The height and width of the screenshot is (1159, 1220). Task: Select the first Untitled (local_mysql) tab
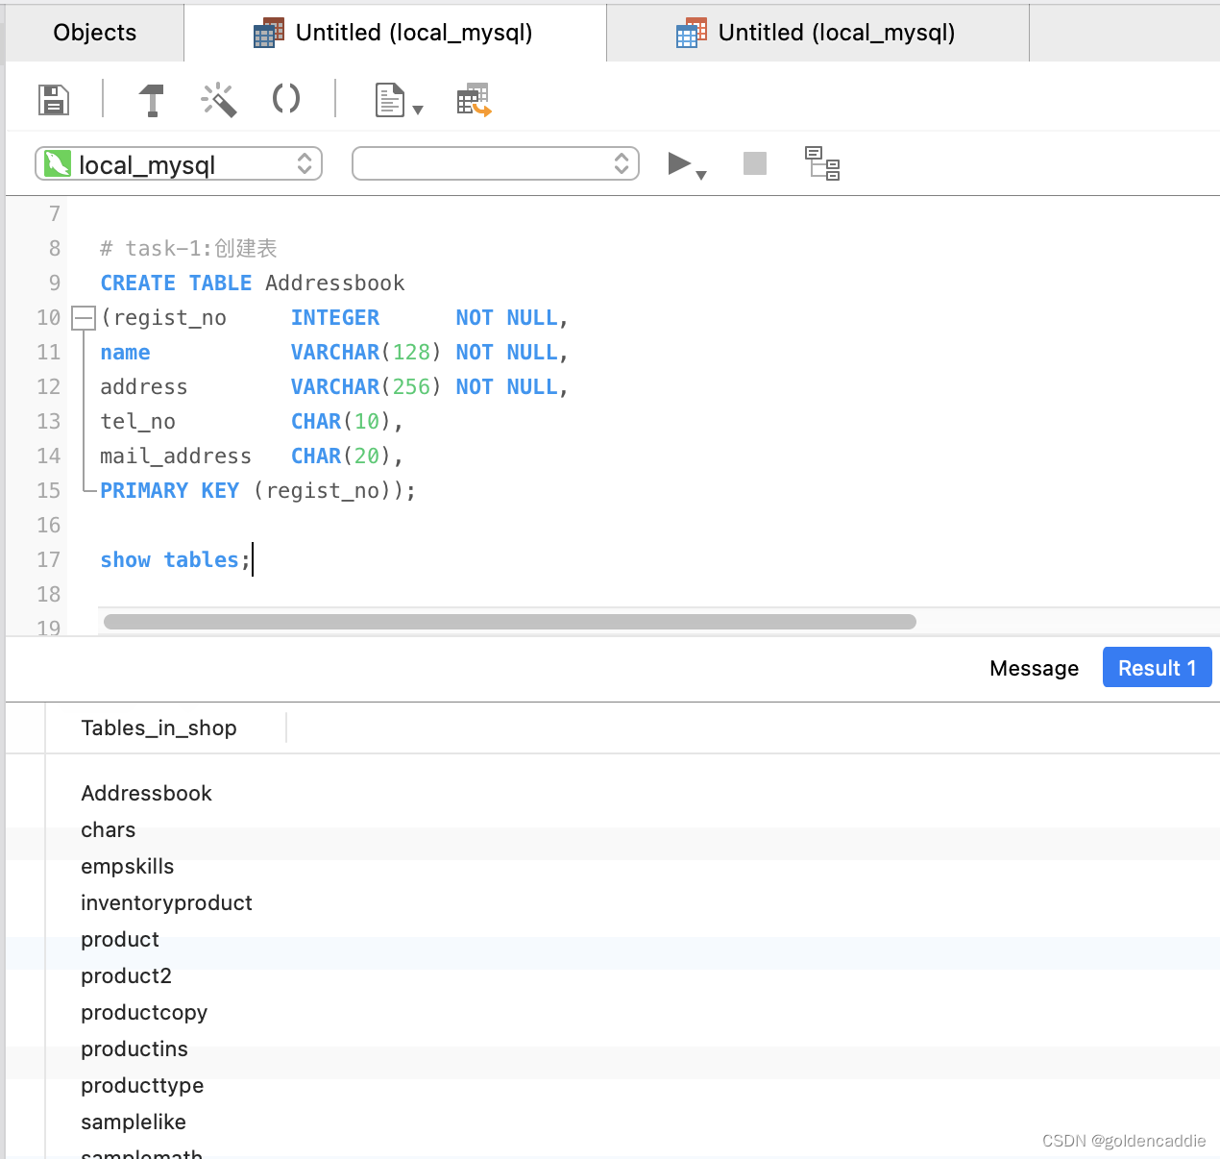(395, 33)
